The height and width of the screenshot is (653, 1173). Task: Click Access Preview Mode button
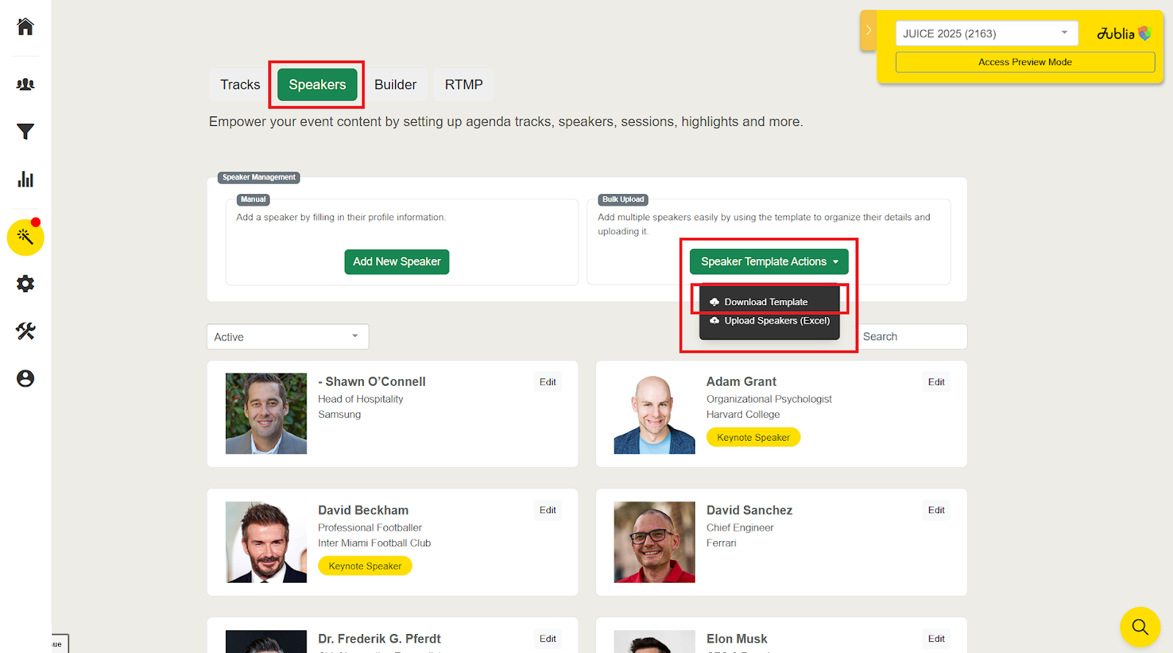(1025, 62)
